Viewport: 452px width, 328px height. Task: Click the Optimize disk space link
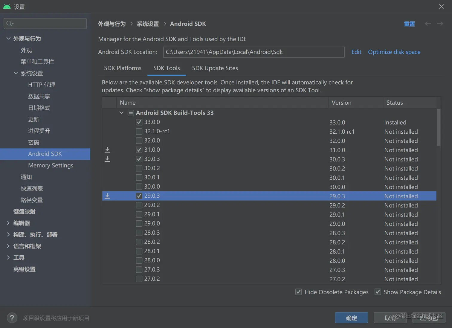[394, 52]
